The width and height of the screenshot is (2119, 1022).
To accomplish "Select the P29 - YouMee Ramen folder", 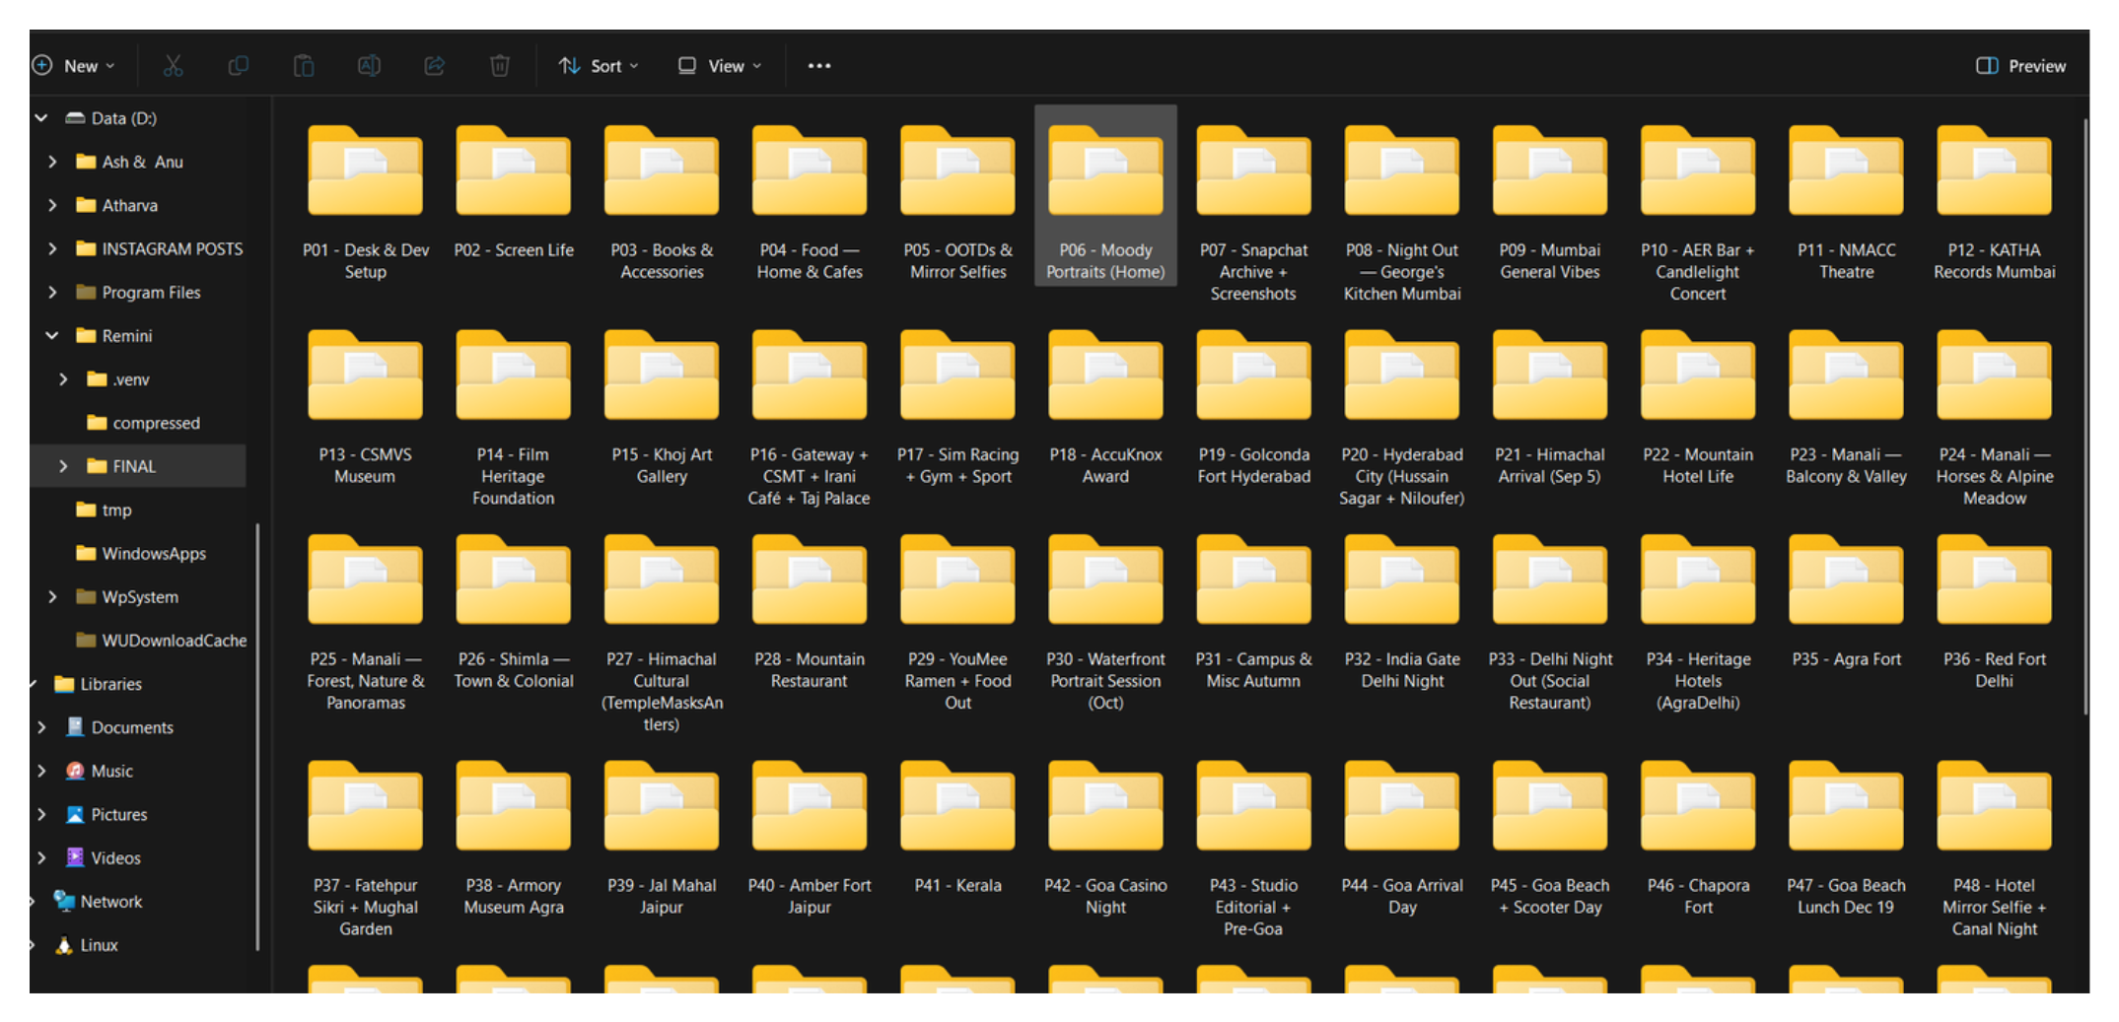I will pyautogui.click(x=958, y=623).
